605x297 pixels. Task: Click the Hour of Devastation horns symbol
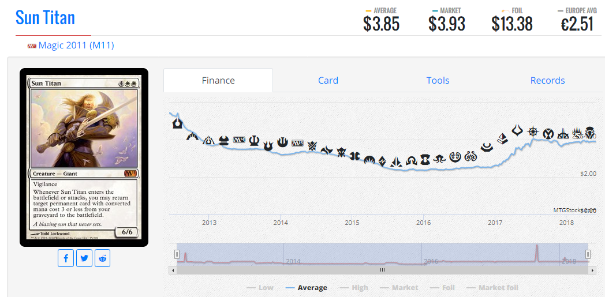(x=517, y=130)
